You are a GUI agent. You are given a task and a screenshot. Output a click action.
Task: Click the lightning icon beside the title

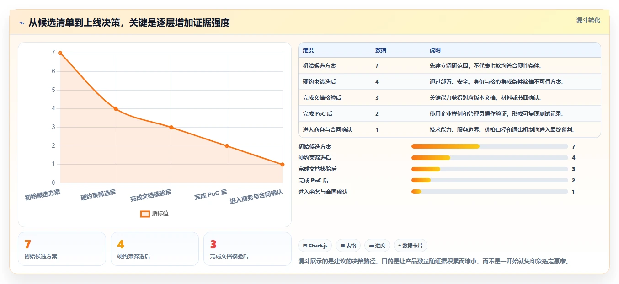point(22,22)
